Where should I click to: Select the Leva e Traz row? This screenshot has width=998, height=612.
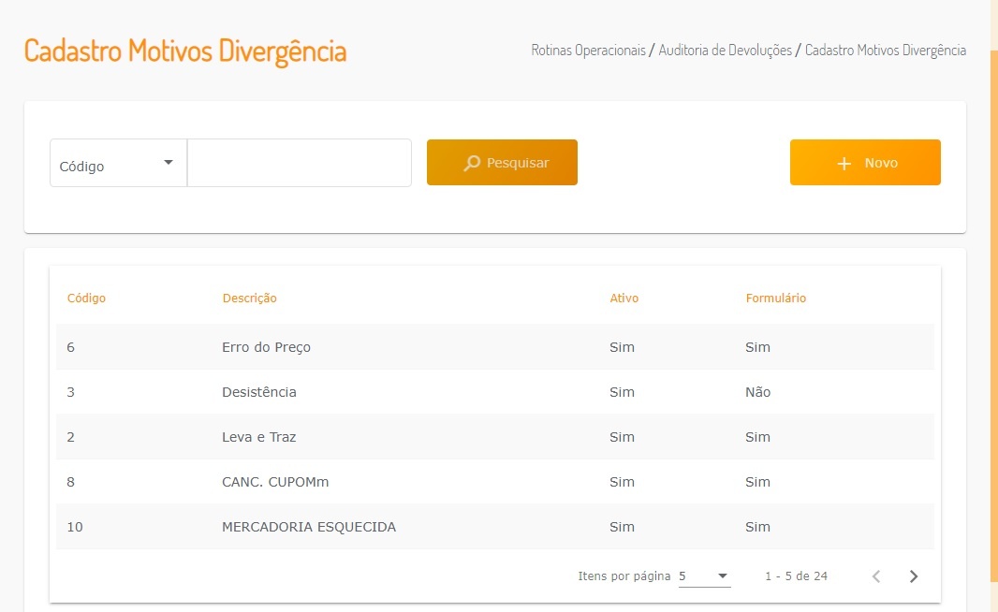point(495,437)
